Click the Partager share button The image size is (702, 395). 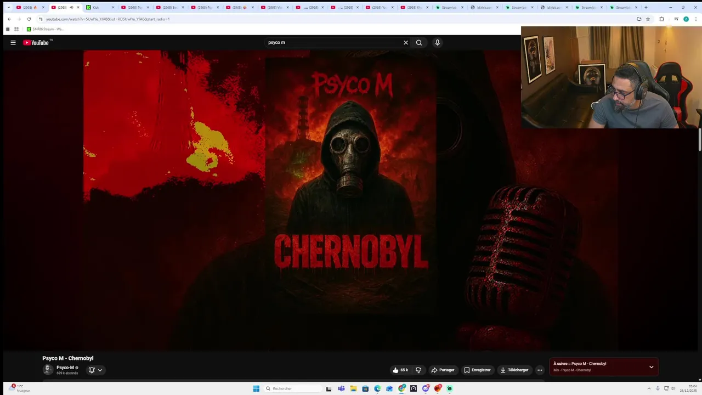pyautogui.click(x=443, y=370)
